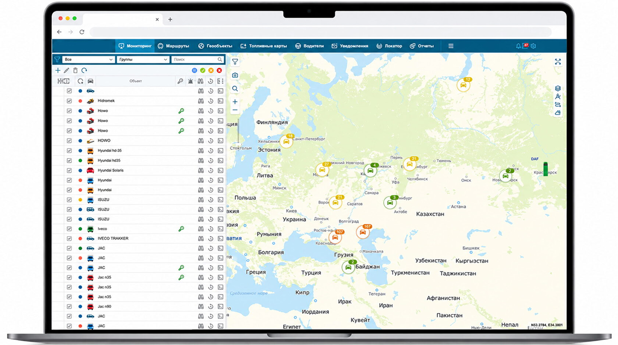The image size is (618, 345).
Task: Expand the map to fullscreen
Action: click(558, 62)
